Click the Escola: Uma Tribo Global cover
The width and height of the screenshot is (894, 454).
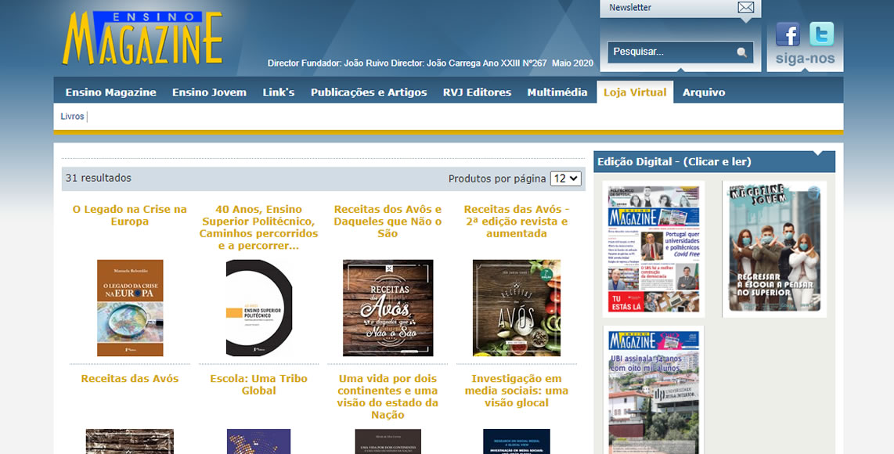click(x=259, y=441)
